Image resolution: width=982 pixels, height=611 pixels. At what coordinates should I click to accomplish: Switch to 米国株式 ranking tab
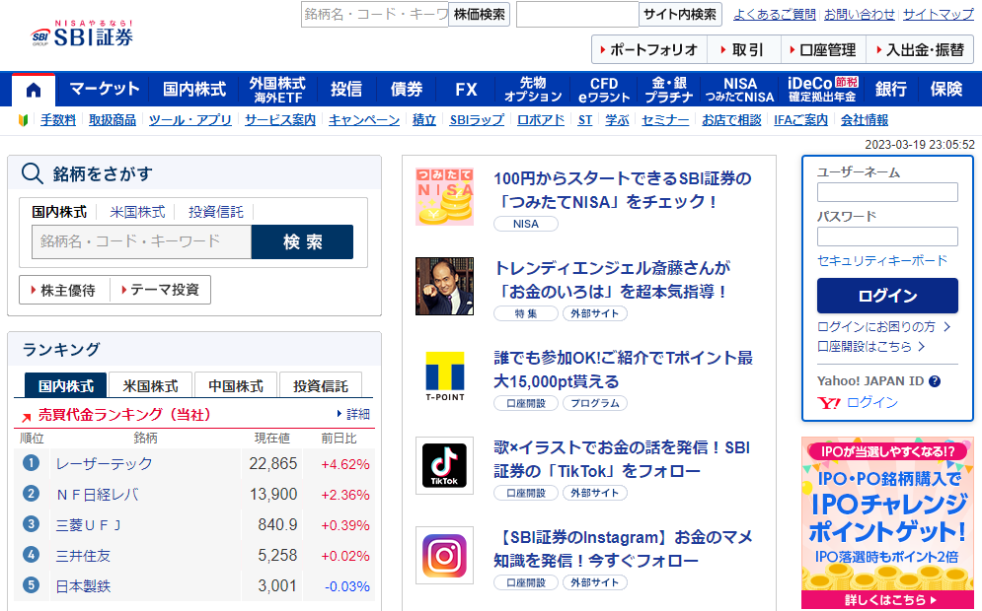click(150, 385)
